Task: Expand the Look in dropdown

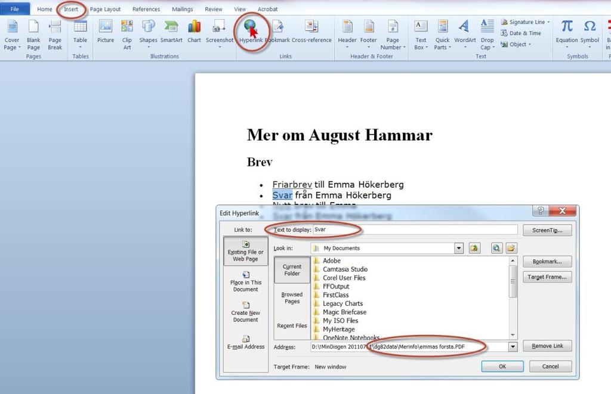Action: click(x=459, y=248)
